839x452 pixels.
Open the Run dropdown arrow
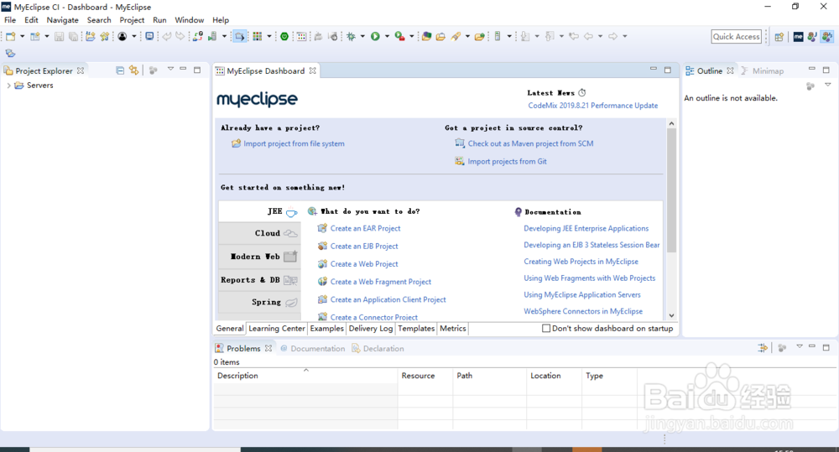[x=387, y=36]
